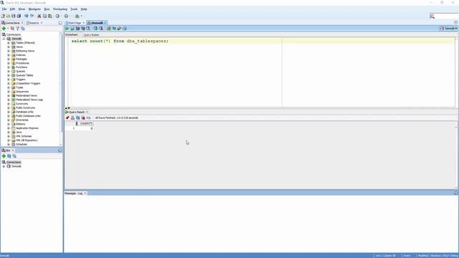Close the Demodb worksheet tab

105,23
